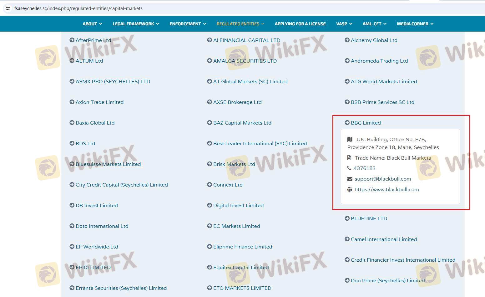The image size is (485, 297).
Task: Expand the ENFORCEMENT menu chevron
Action: (x=205, y=24)
